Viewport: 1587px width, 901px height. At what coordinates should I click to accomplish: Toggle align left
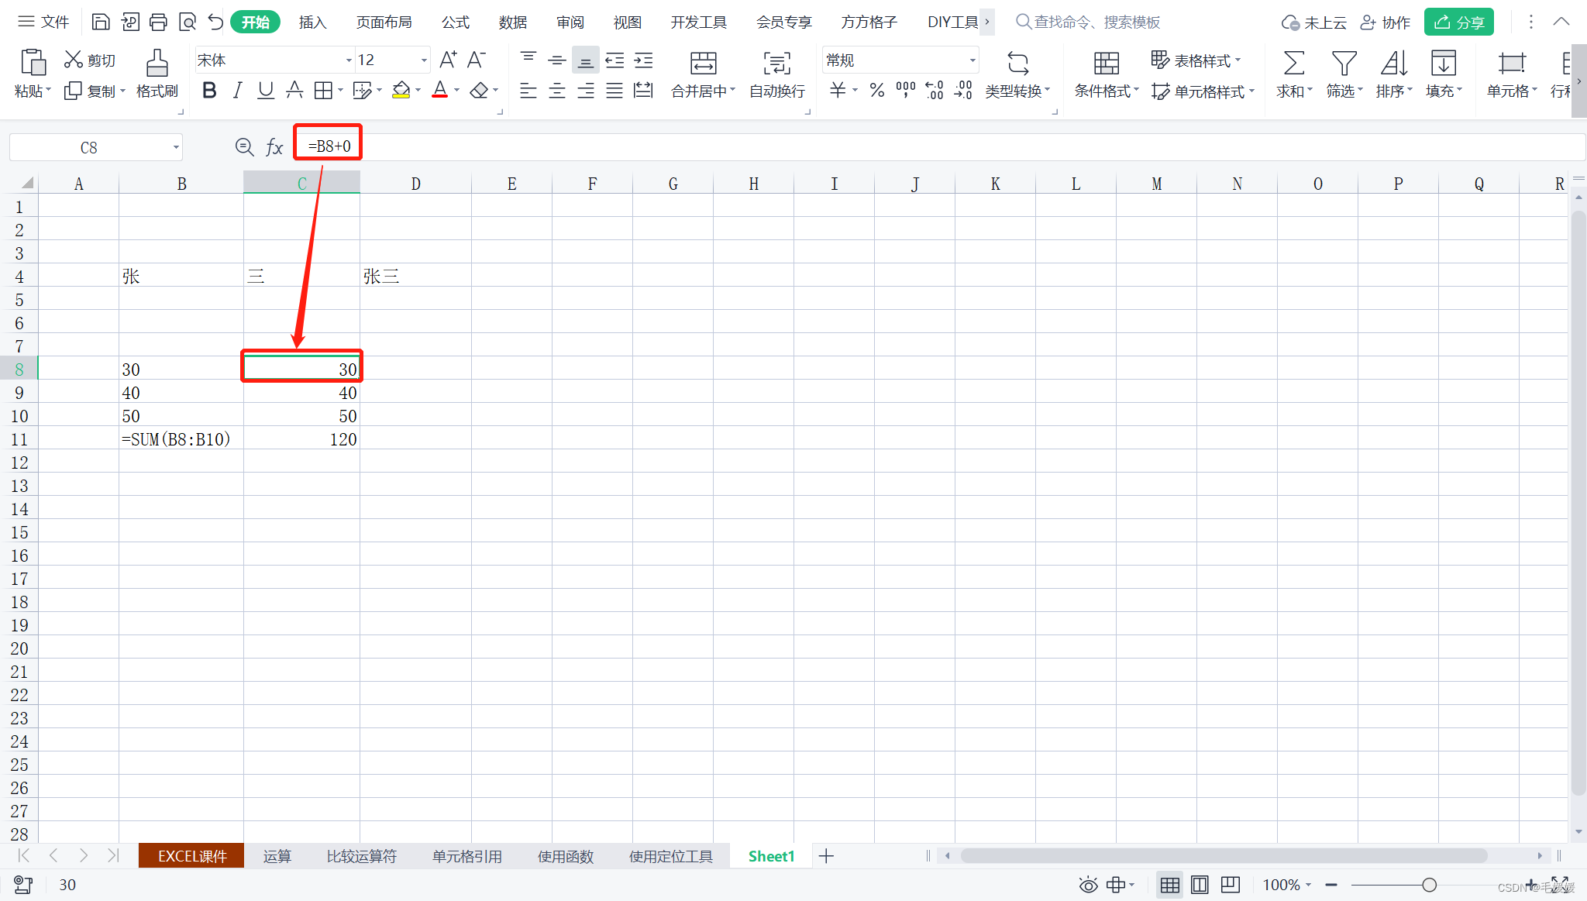pos(528,91)
